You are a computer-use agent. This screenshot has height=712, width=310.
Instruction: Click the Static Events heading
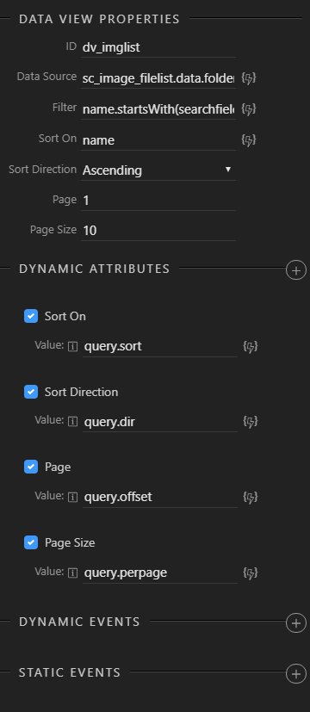(70, 672)
